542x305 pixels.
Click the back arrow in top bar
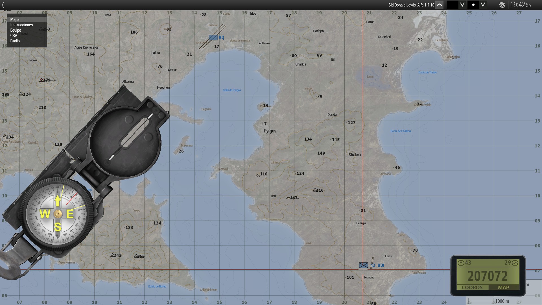3,5
